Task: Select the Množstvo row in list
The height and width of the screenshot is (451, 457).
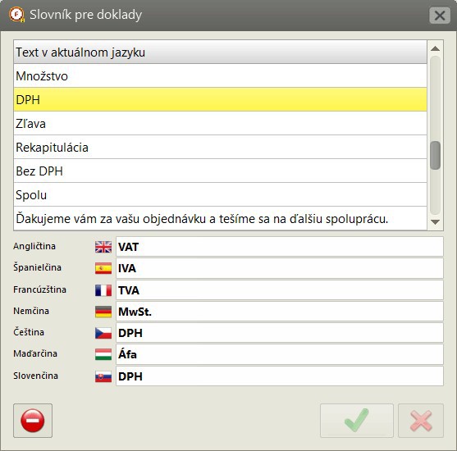Action: pyautogui.click(x=220, y=75)
